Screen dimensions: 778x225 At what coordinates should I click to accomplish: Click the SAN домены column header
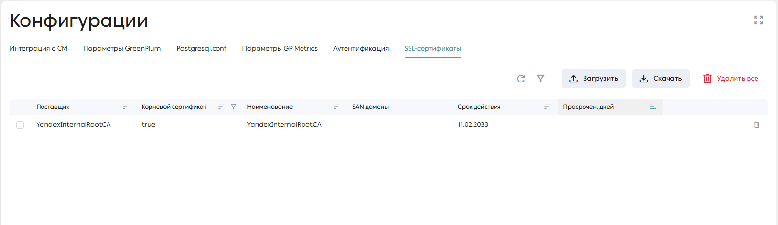(x=370, y=107)
